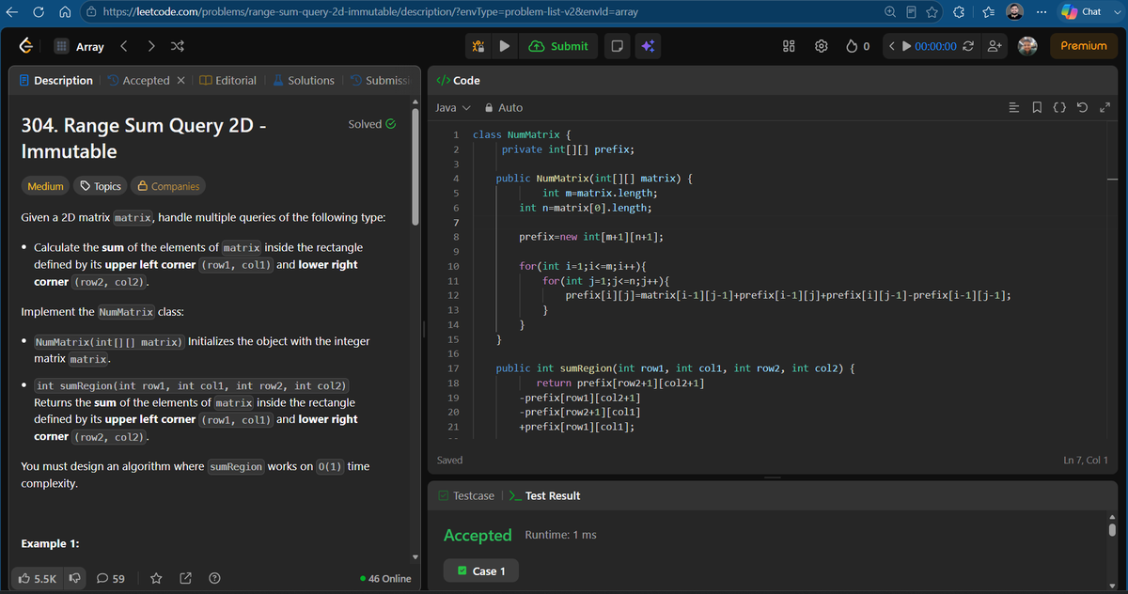Open the Java language dropdown
The width and height of the screenshot is (1128, 594).
pyautogui.click(x=452, y=108)
